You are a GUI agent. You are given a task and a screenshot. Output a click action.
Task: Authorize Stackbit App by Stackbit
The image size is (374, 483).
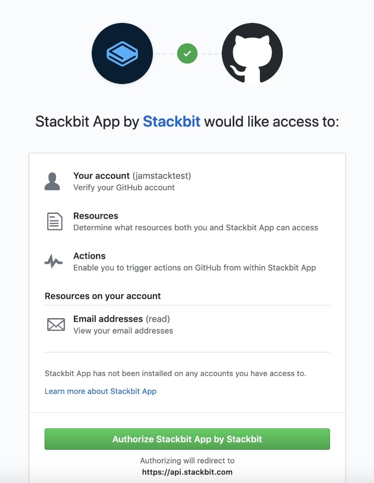click(x=187, y=439)
